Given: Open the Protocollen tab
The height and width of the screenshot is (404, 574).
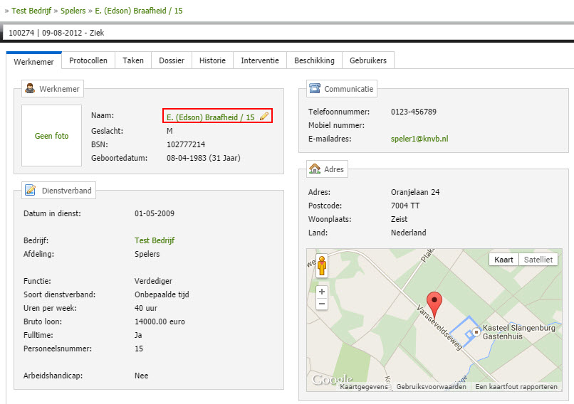Looking at the screenshot, I should point(88,61).
